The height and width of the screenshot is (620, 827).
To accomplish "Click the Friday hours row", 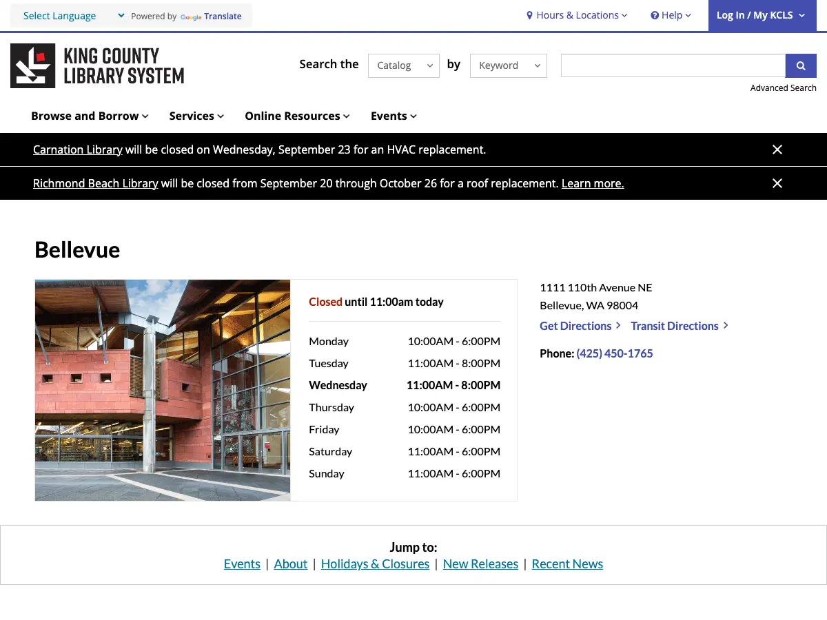I will [405, 429].
